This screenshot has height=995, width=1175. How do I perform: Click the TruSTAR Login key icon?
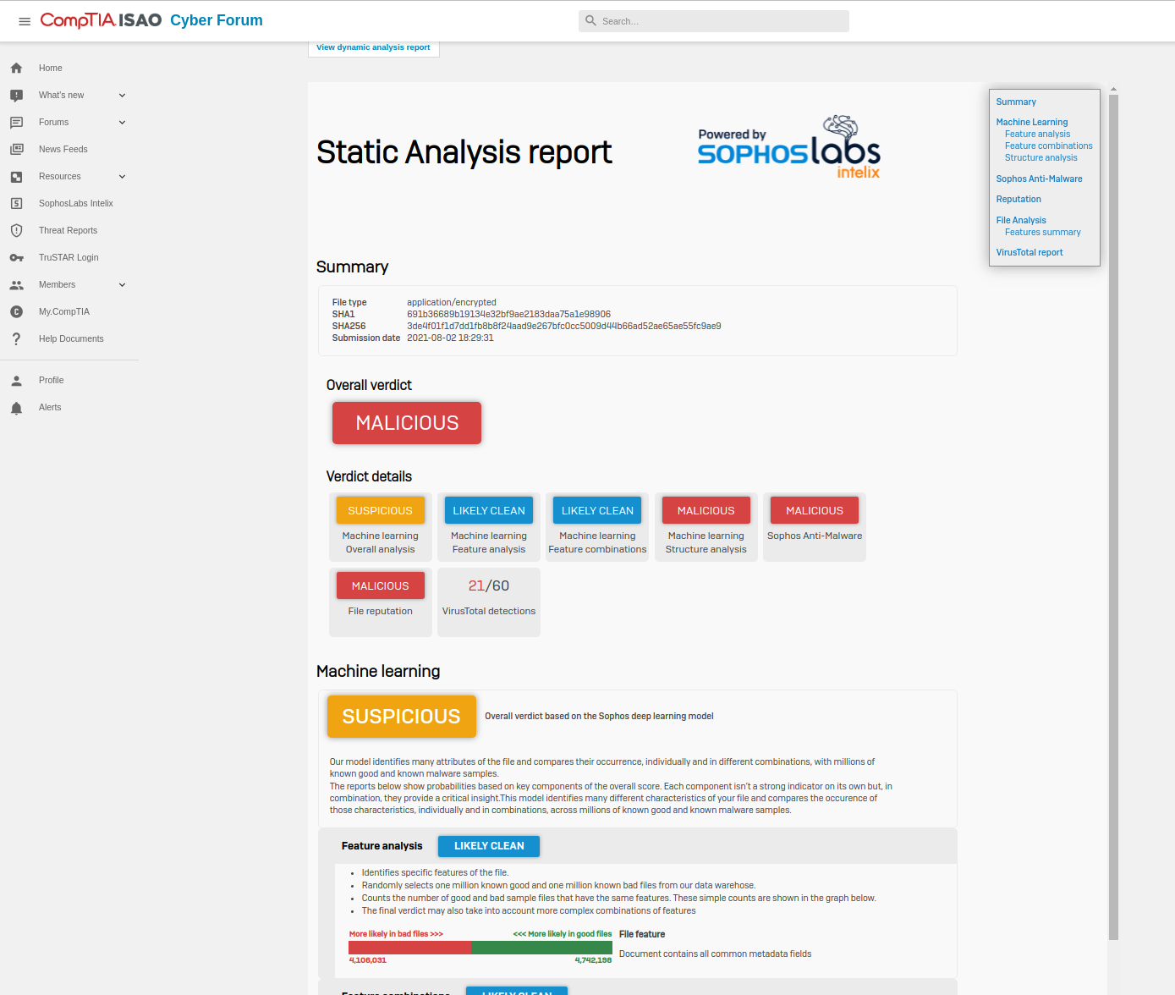click(16, 257)
